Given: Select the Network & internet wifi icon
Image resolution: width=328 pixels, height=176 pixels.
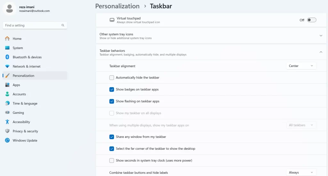Looking at the screenshot, I should pos(7,66).
